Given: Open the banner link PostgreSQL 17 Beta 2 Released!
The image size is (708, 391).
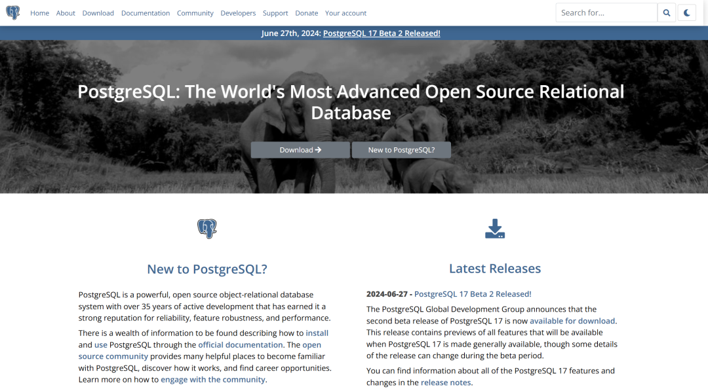Looking at the screenshot, I should click(x=382, y=33).
